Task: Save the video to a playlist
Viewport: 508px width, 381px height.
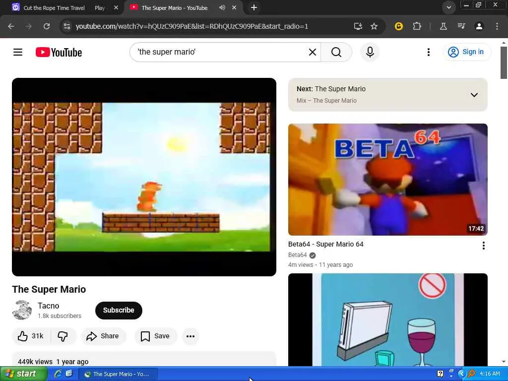Action: tap(155, 336)
